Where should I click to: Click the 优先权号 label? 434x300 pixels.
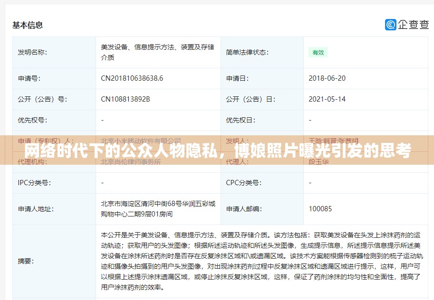coord(32,120)
